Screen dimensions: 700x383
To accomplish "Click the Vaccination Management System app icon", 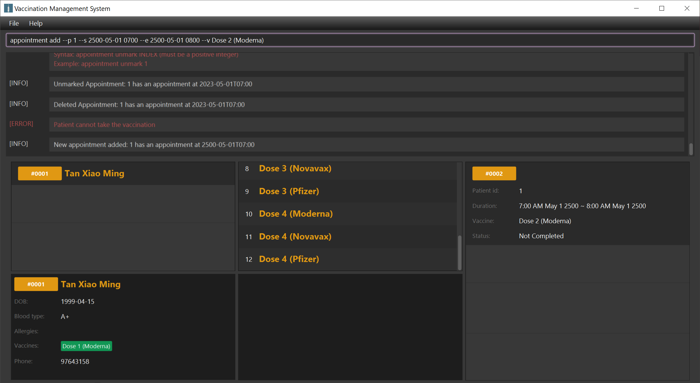I will pyautogui.click(x=8, y=8).
